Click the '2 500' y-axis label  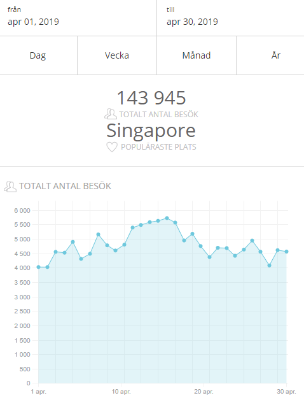22,311
